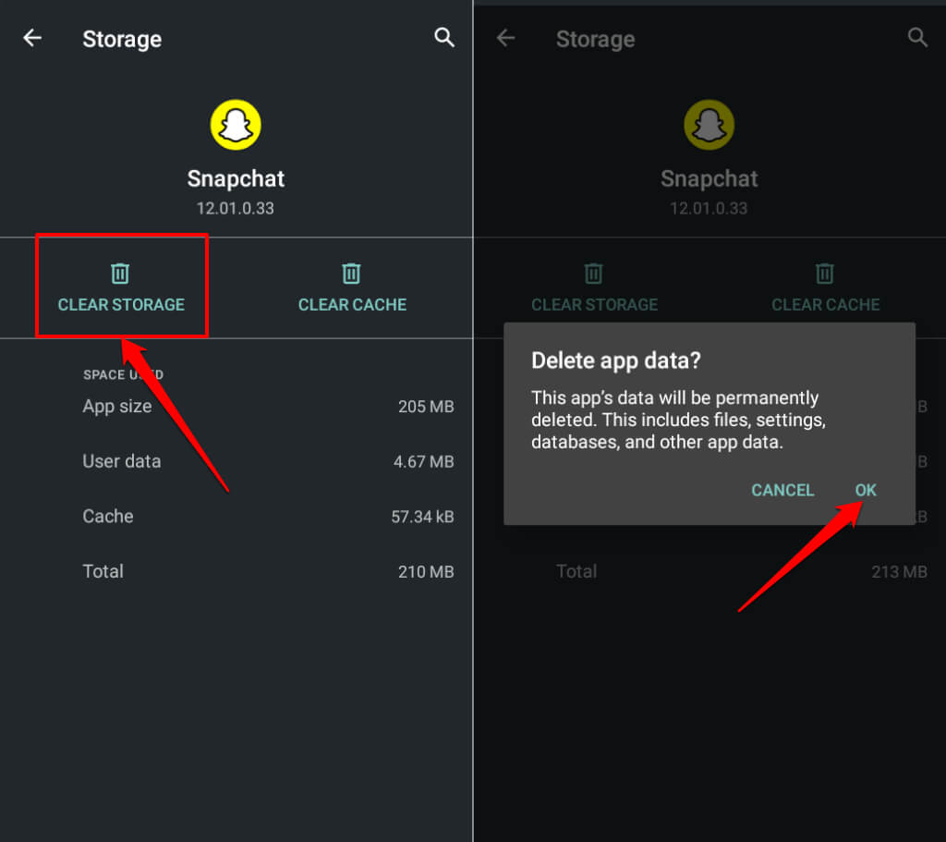Tap the dimmed trash icon above greyed CLEAR STORAGE
The width and height of the screenshot is (946, 842).
pyautogui.click(x=594, y=273)
